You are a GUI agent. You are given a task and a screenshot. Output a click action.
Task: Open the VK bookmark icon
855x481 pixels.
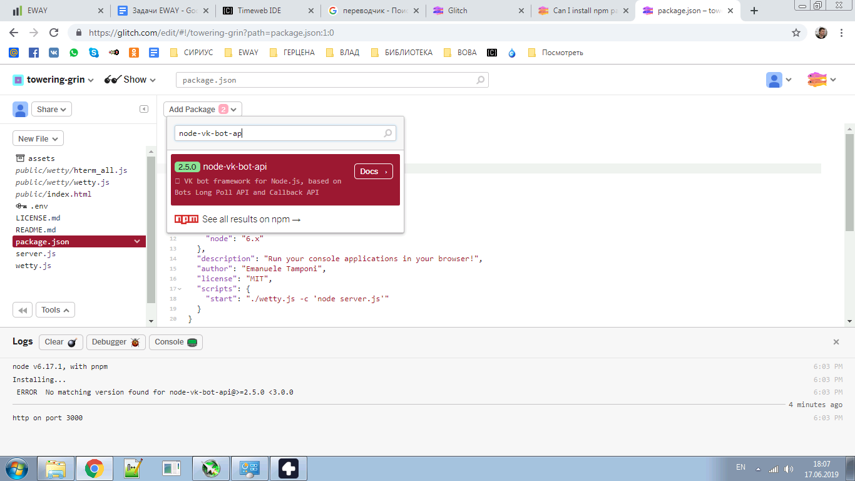(54, 53)
